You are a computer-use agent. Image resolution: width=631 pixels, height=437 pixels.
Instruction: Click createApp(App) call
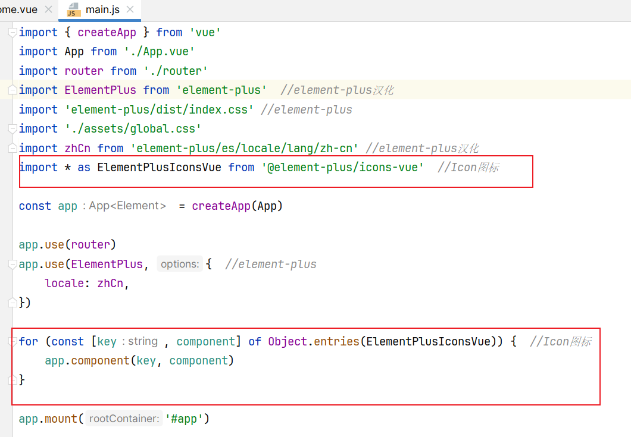(x=237, y=206)
